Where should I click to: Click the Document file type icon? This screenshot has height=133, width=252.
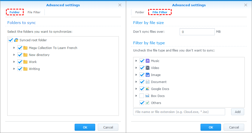click(x=147, y=82)
